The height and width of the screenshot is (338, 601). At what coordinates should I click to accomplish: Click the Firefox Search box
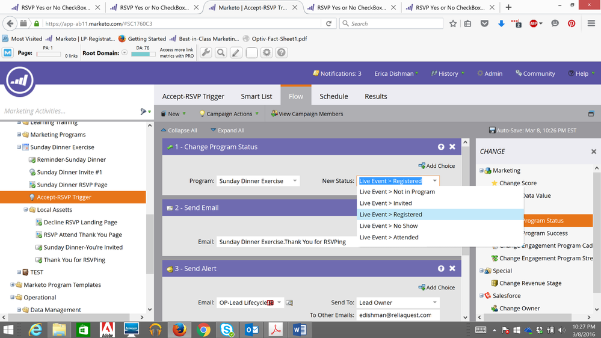(x=391, y=23)
